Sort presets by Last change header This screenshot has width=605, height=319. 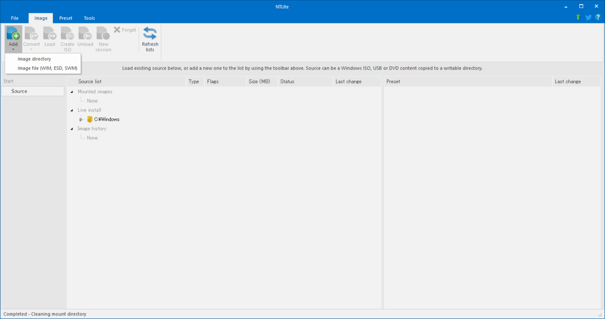(x=577, y=81)
